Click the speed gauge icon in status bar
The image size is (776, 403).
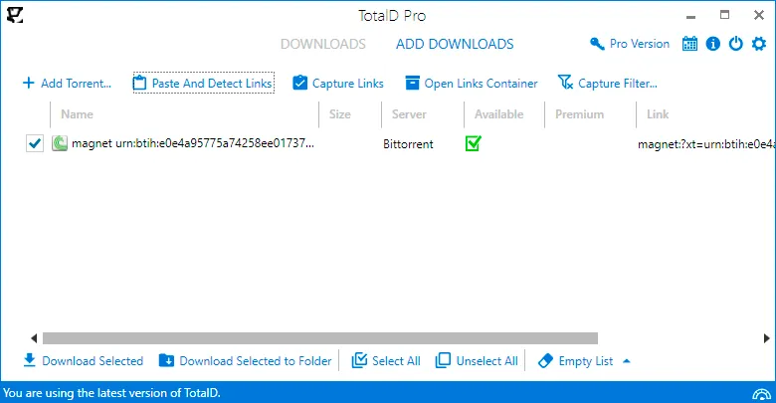pyautogui.click(x=762, y=394)
